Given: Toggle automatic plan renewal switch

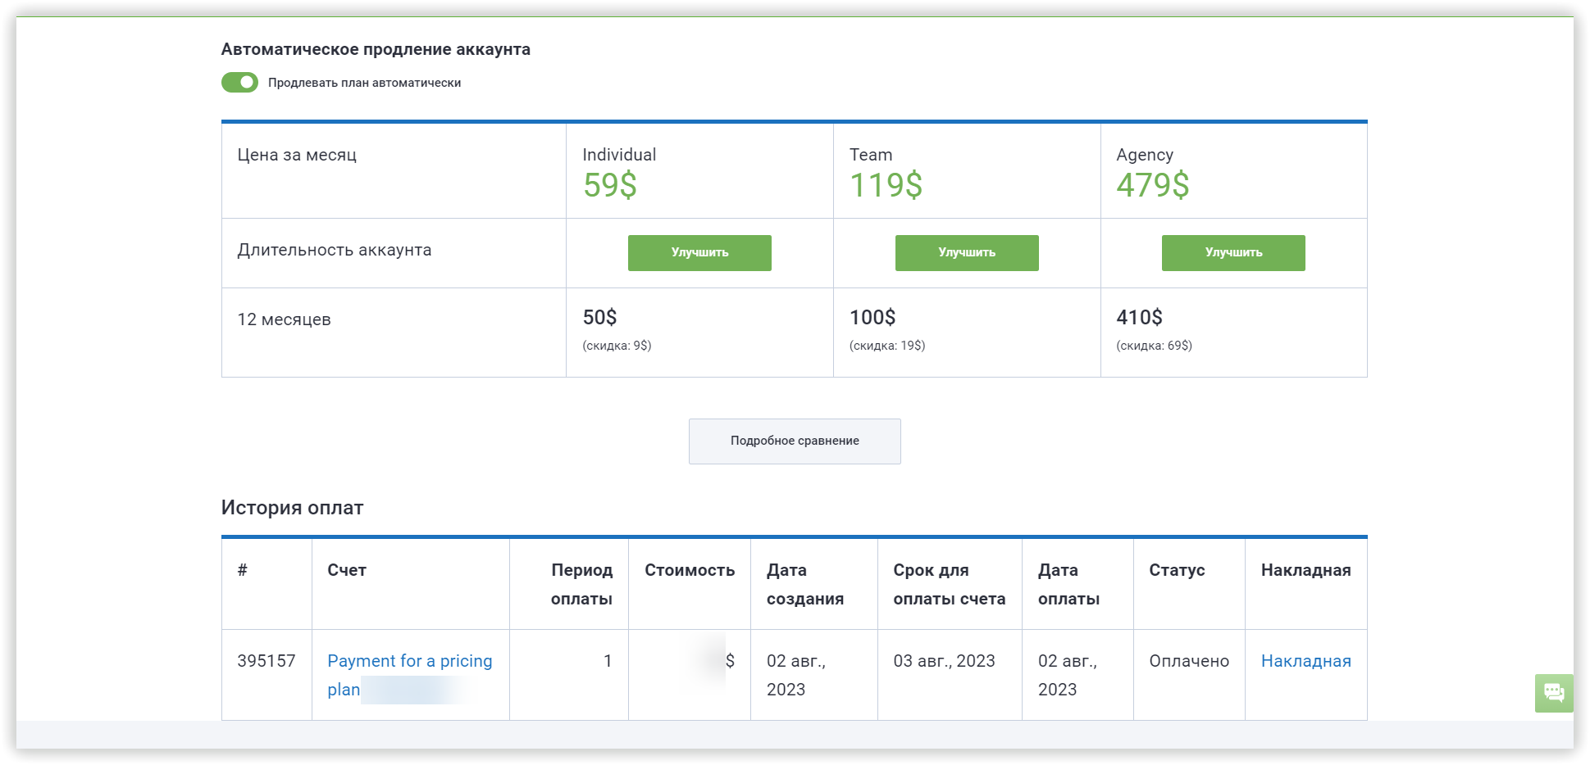Looking at the screenshot, I should [239, 83].
